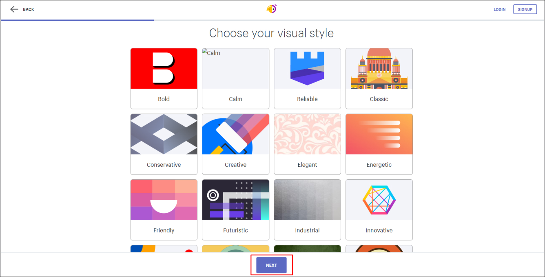Click the NEXT button
This screenshot has width=545, height=277.
271,265
